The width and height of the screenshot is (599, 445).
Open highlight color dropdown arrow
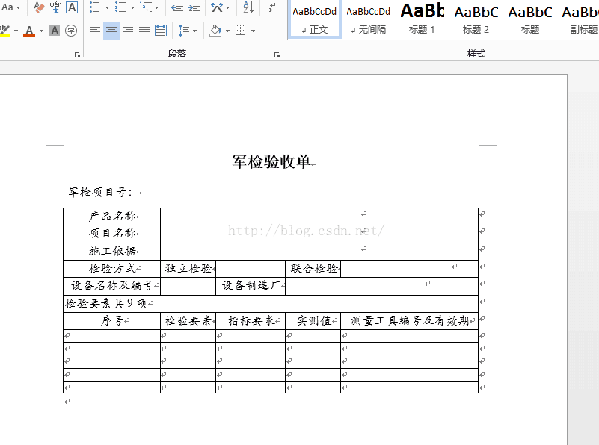coord(16,31)
